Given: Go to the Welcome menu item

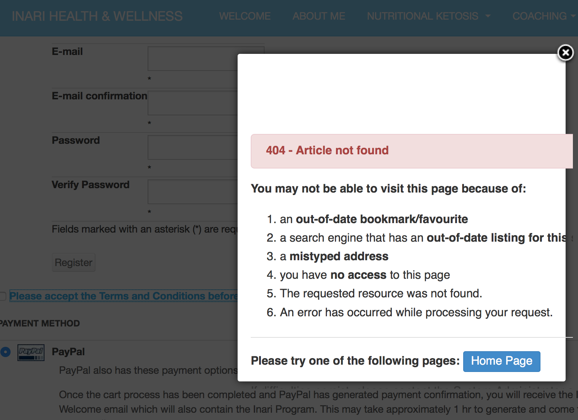Looking at the screenshot, I should point(245,16).
